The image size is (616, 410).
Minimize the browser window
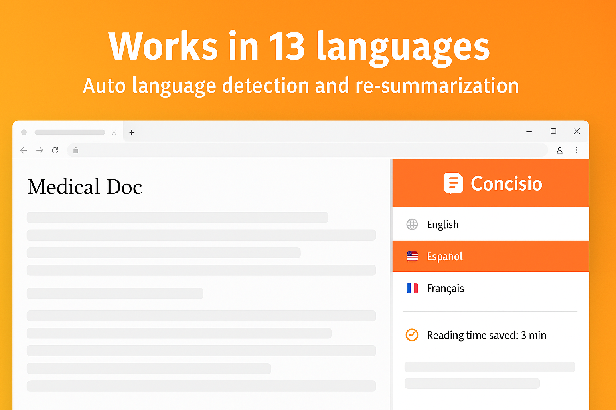[x=529, y=131]
